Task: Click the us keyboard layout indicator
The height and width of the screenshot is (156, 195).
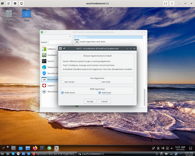Action: (171, 154)
